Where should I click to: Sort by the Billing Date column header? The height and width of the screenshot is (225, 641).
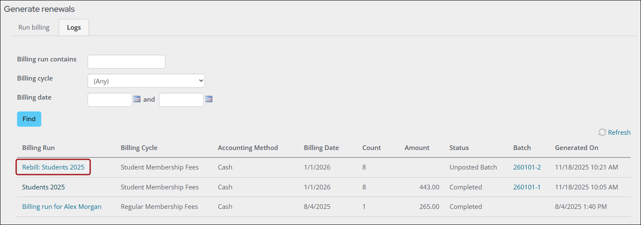click(321, 148)
